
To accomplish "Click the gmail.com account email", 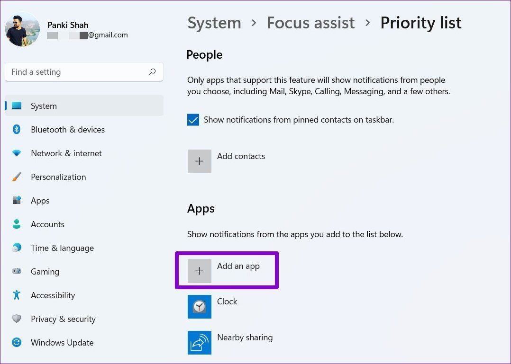I will (x=87, y=35).
